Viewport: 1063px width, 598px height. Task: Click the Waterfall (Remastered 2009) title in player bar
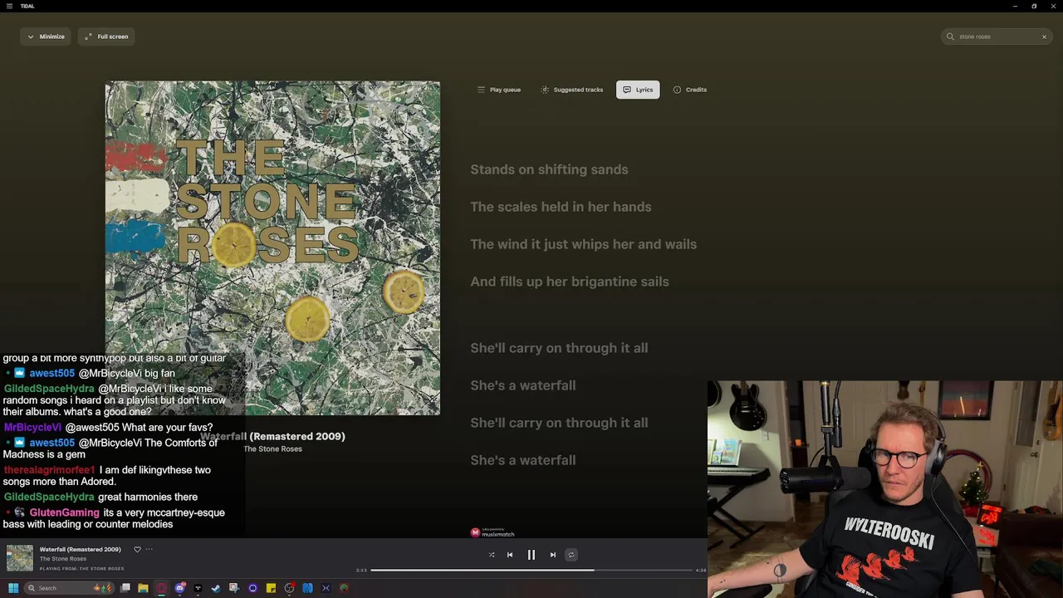(81, 549)
